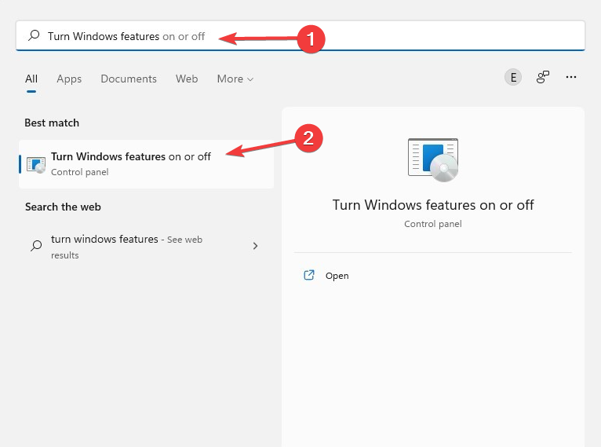
Task: Click 'Control panel' subtitle in best match row
Action: [80, 172]
